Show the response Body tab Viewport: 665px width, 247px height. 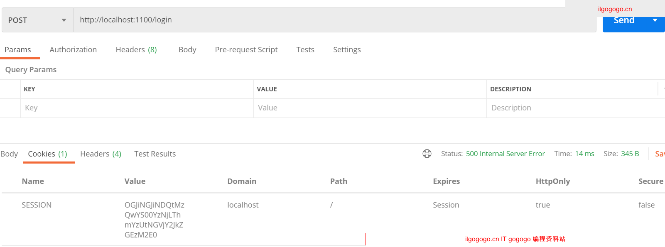click(9, 154)
